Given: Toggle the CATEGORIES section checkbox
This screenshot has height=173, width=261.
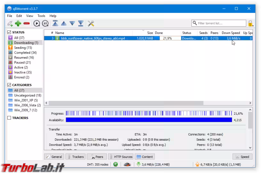Looking at the screenshot, I should (x=9, y=85).
